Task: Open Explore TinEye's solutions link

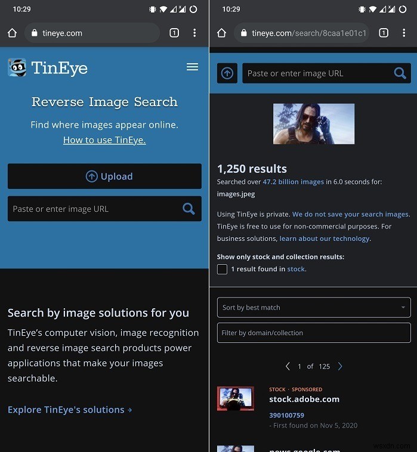Action: (70, 410)
